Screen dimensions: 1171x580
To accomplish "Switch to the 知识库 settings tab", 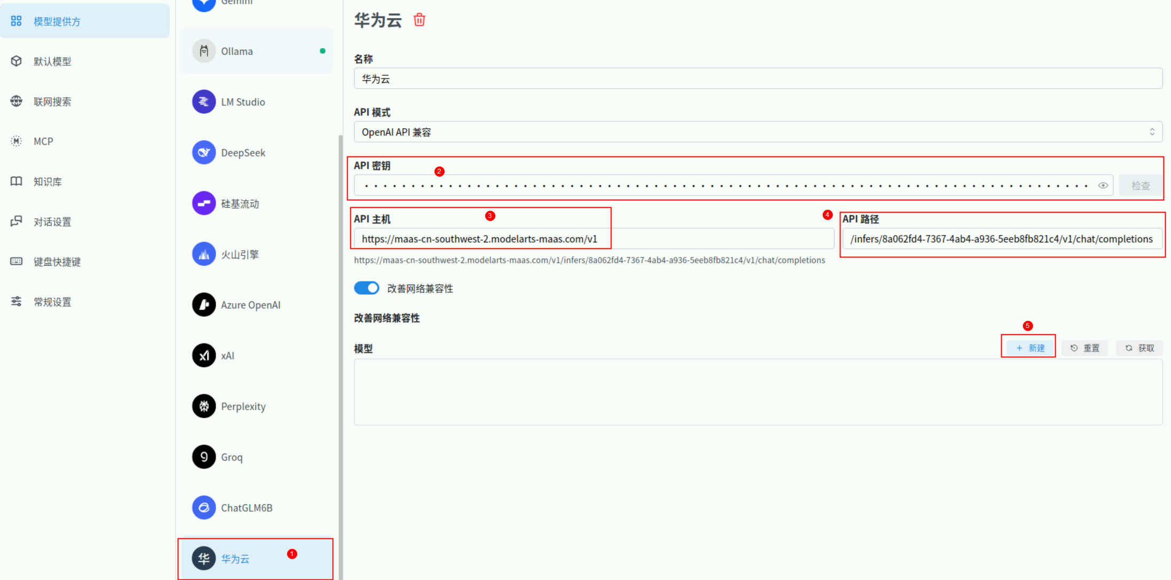I will tap(48, 182).
